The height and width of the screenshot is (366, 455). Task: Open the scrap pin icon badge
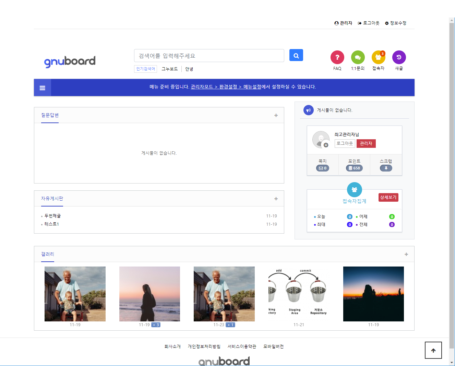coord(386,168)
